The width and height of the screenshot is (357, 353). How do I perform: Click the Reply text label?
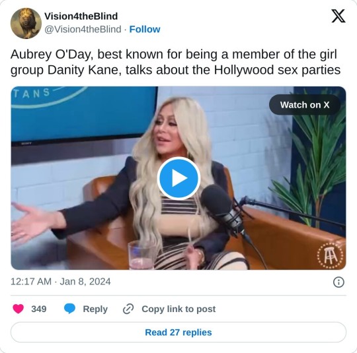pyautogui.click(x=95, y=309)
